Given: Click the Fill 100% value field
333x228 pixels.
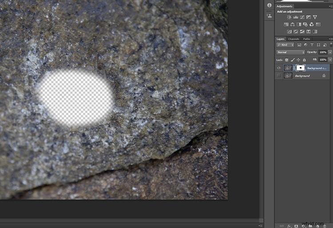Looking at the screenshot, I should 323,60.
